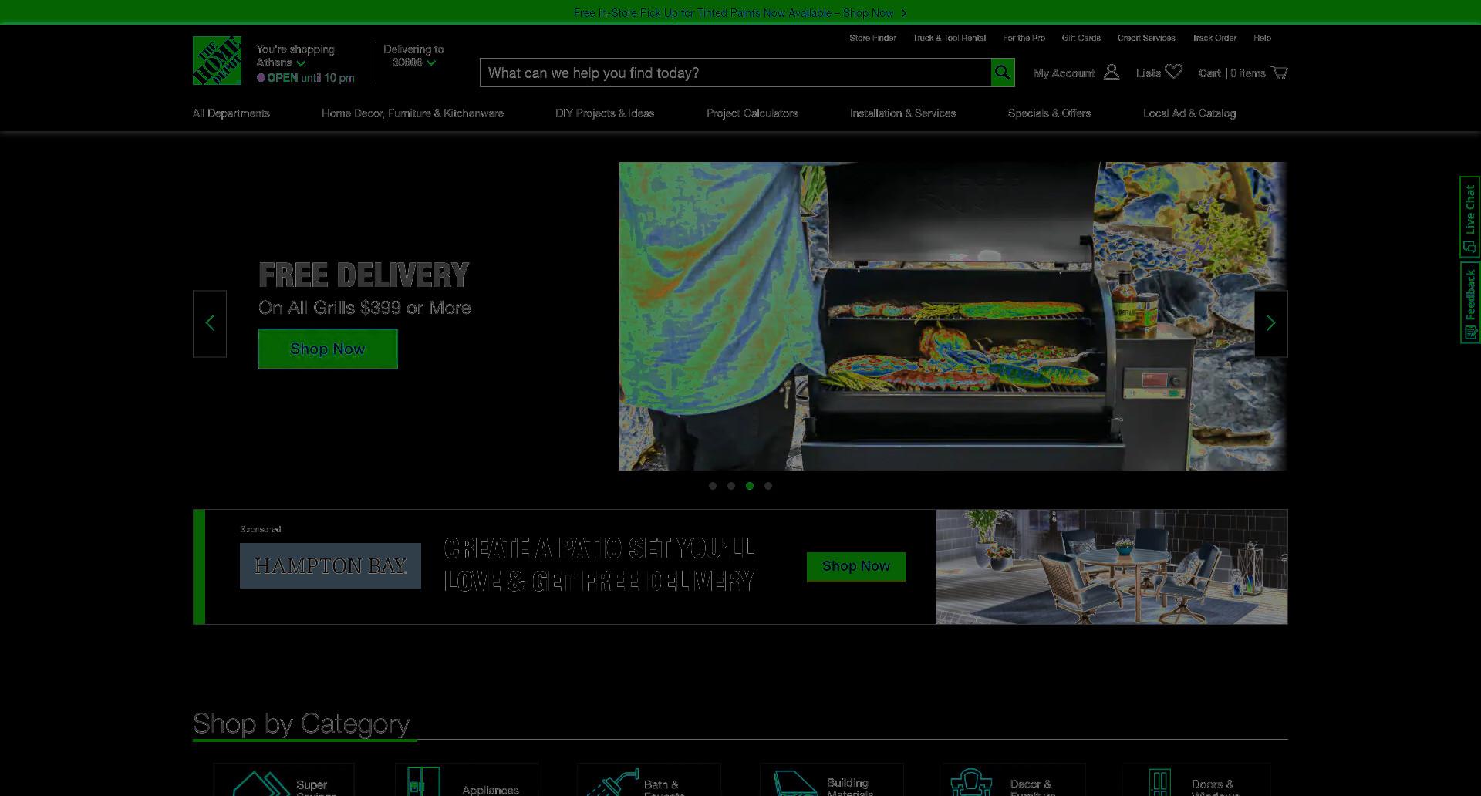This screenshot has width=1481, height=796.
Task: Click arrow in top promo banner
Action: coord(904,13)
